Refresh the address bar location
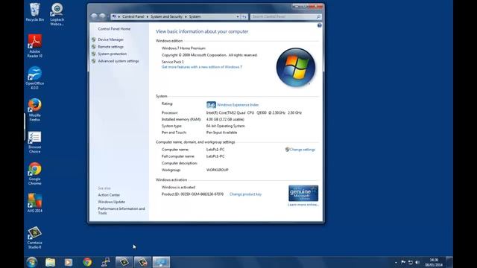Viewport: 477px width, 268px height. pyautogui.click(x=244, y=16)
